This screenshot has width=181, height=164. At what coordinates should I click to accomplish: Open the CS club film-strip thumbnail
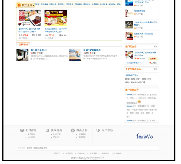coord(129,25)
